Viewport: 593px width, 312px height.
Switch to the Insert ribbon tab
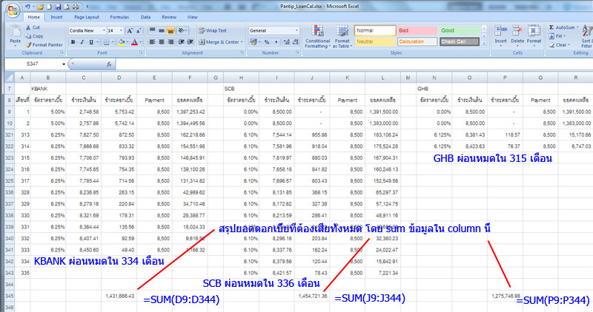(x=57, y=17)
